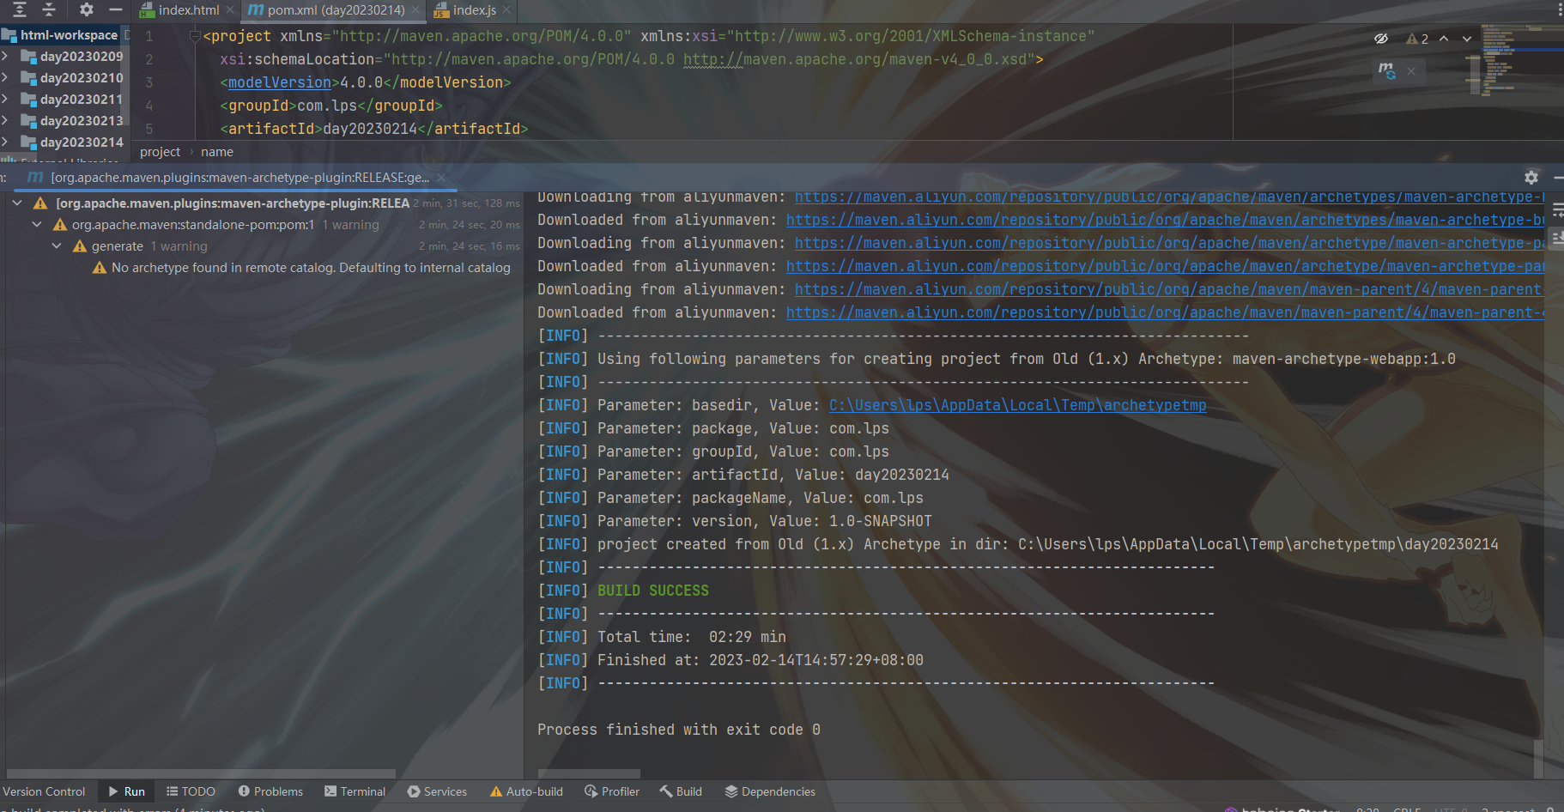
Task: Open editor tabs more-options menu
Action: point(1559,10)
